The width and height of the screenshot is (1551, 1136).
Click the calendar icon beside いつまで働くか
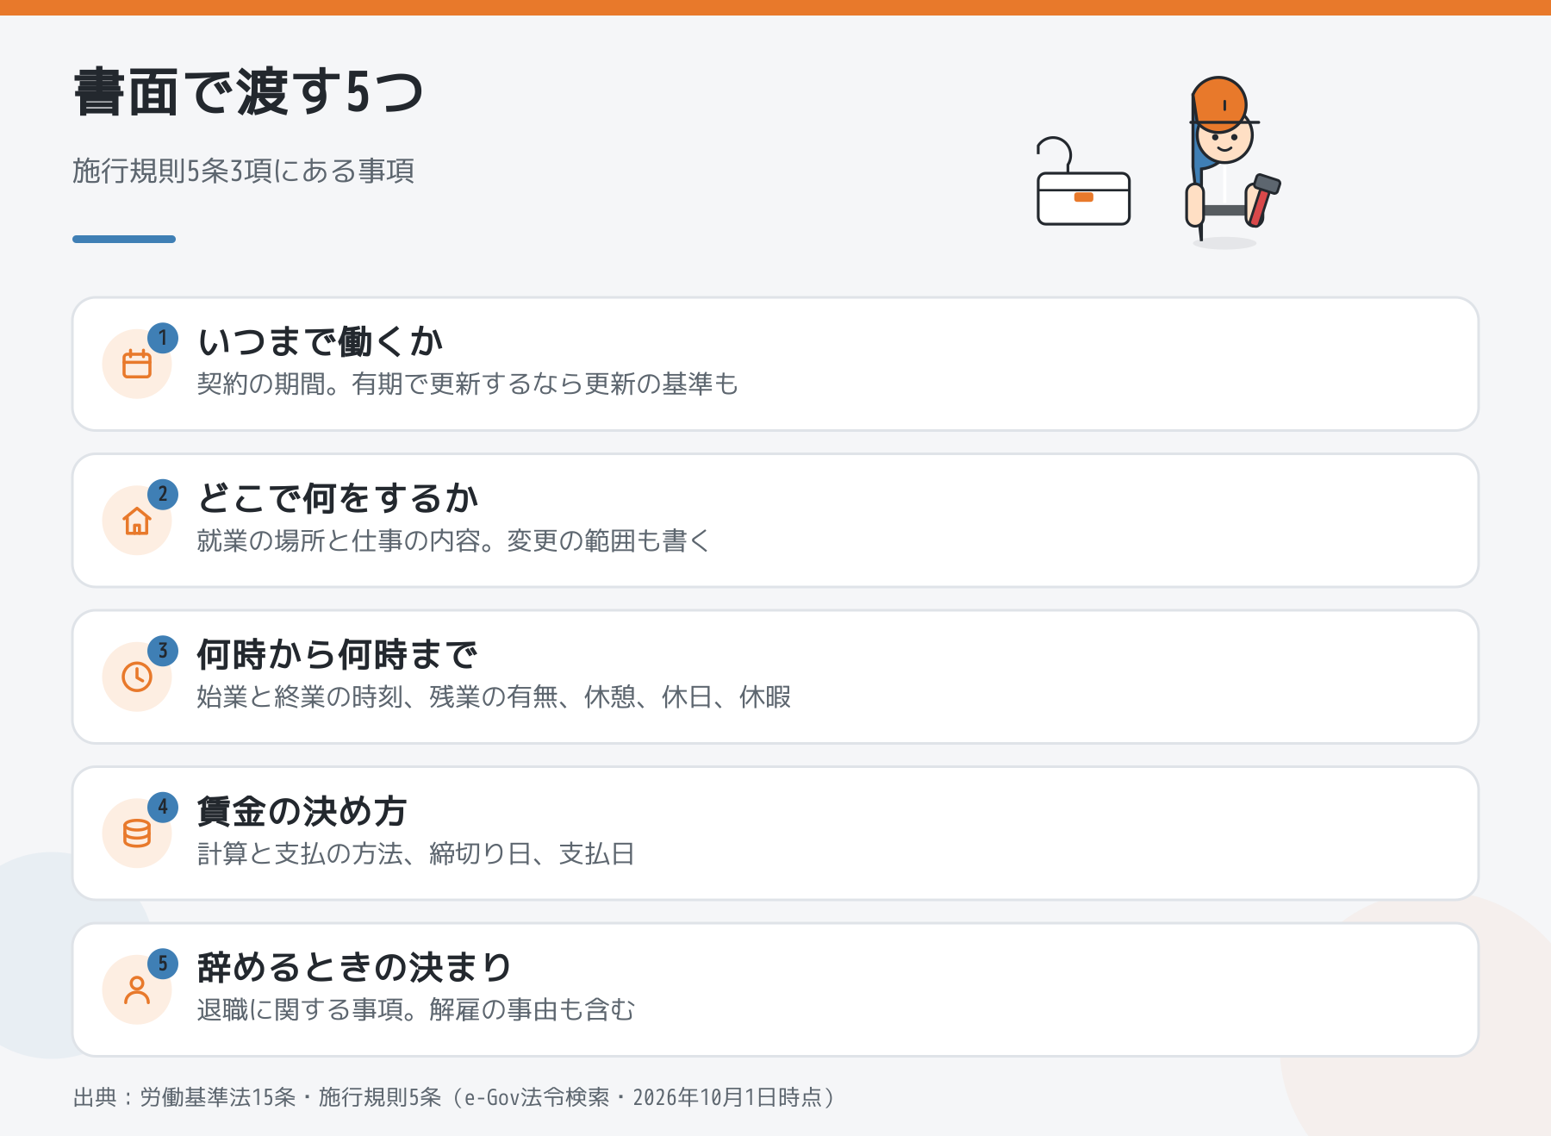pyautogui.click(x=137, y=364)
